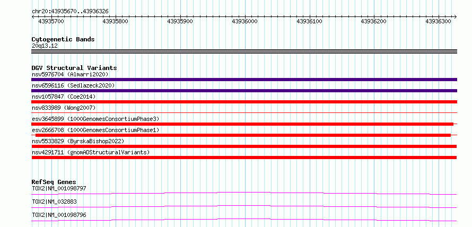Click the gray 20q13.12 cytogenetic band bar
Viewport: 472px width, 227px height.
(244, 51)
